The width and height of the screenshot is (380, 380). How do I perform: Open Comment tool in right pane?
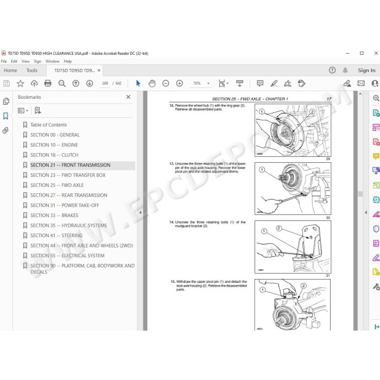pyautogui.click(x=376, y=156)
